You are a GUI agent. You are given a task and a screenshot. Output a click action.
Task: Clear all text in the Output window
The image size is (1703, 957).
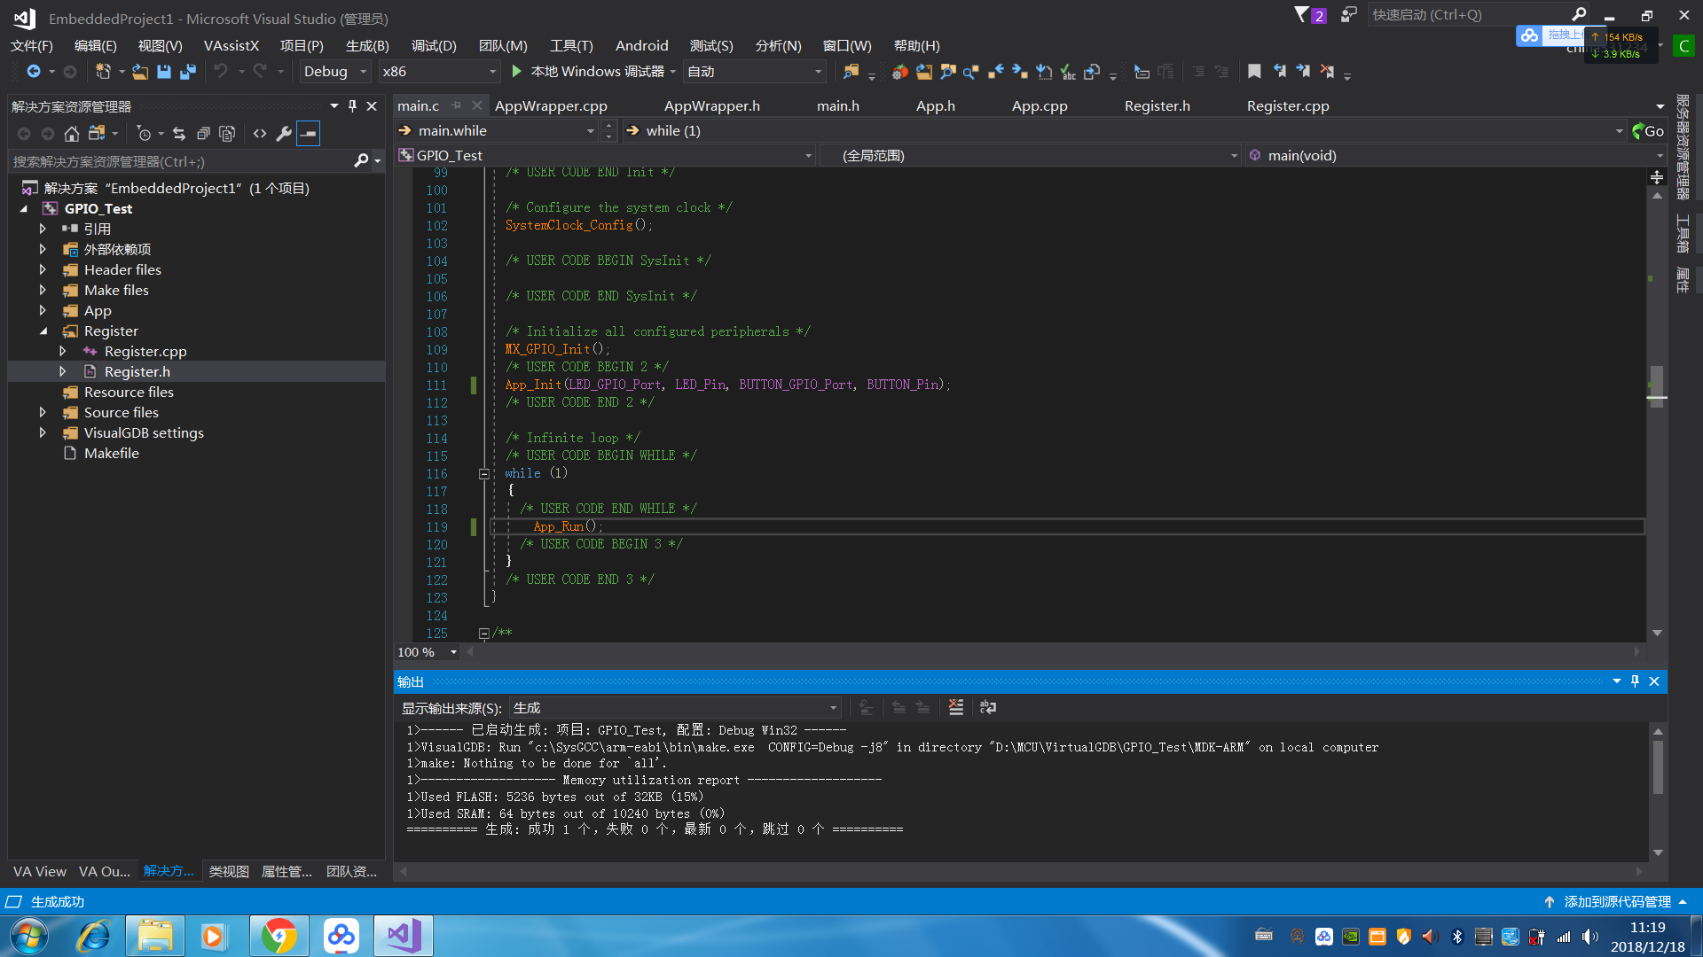coord(955,707)
